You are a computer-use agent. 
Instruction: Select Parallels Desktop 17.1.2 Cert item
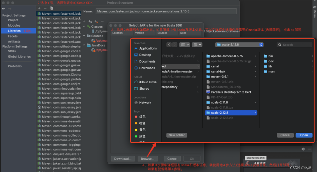tap(231, 92)
